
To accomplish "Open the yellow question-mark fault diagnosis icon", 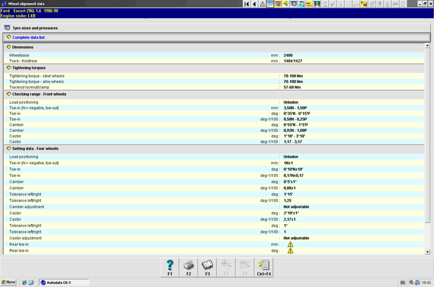I will pos(364,4).
